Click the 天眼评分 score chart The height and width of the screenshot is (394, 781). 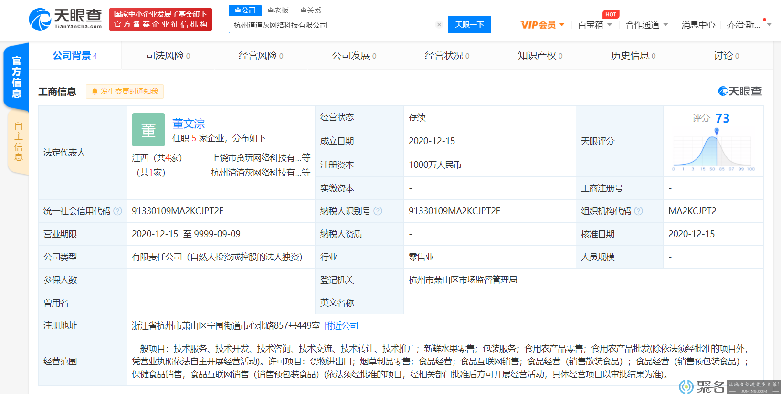click(714, 150)
